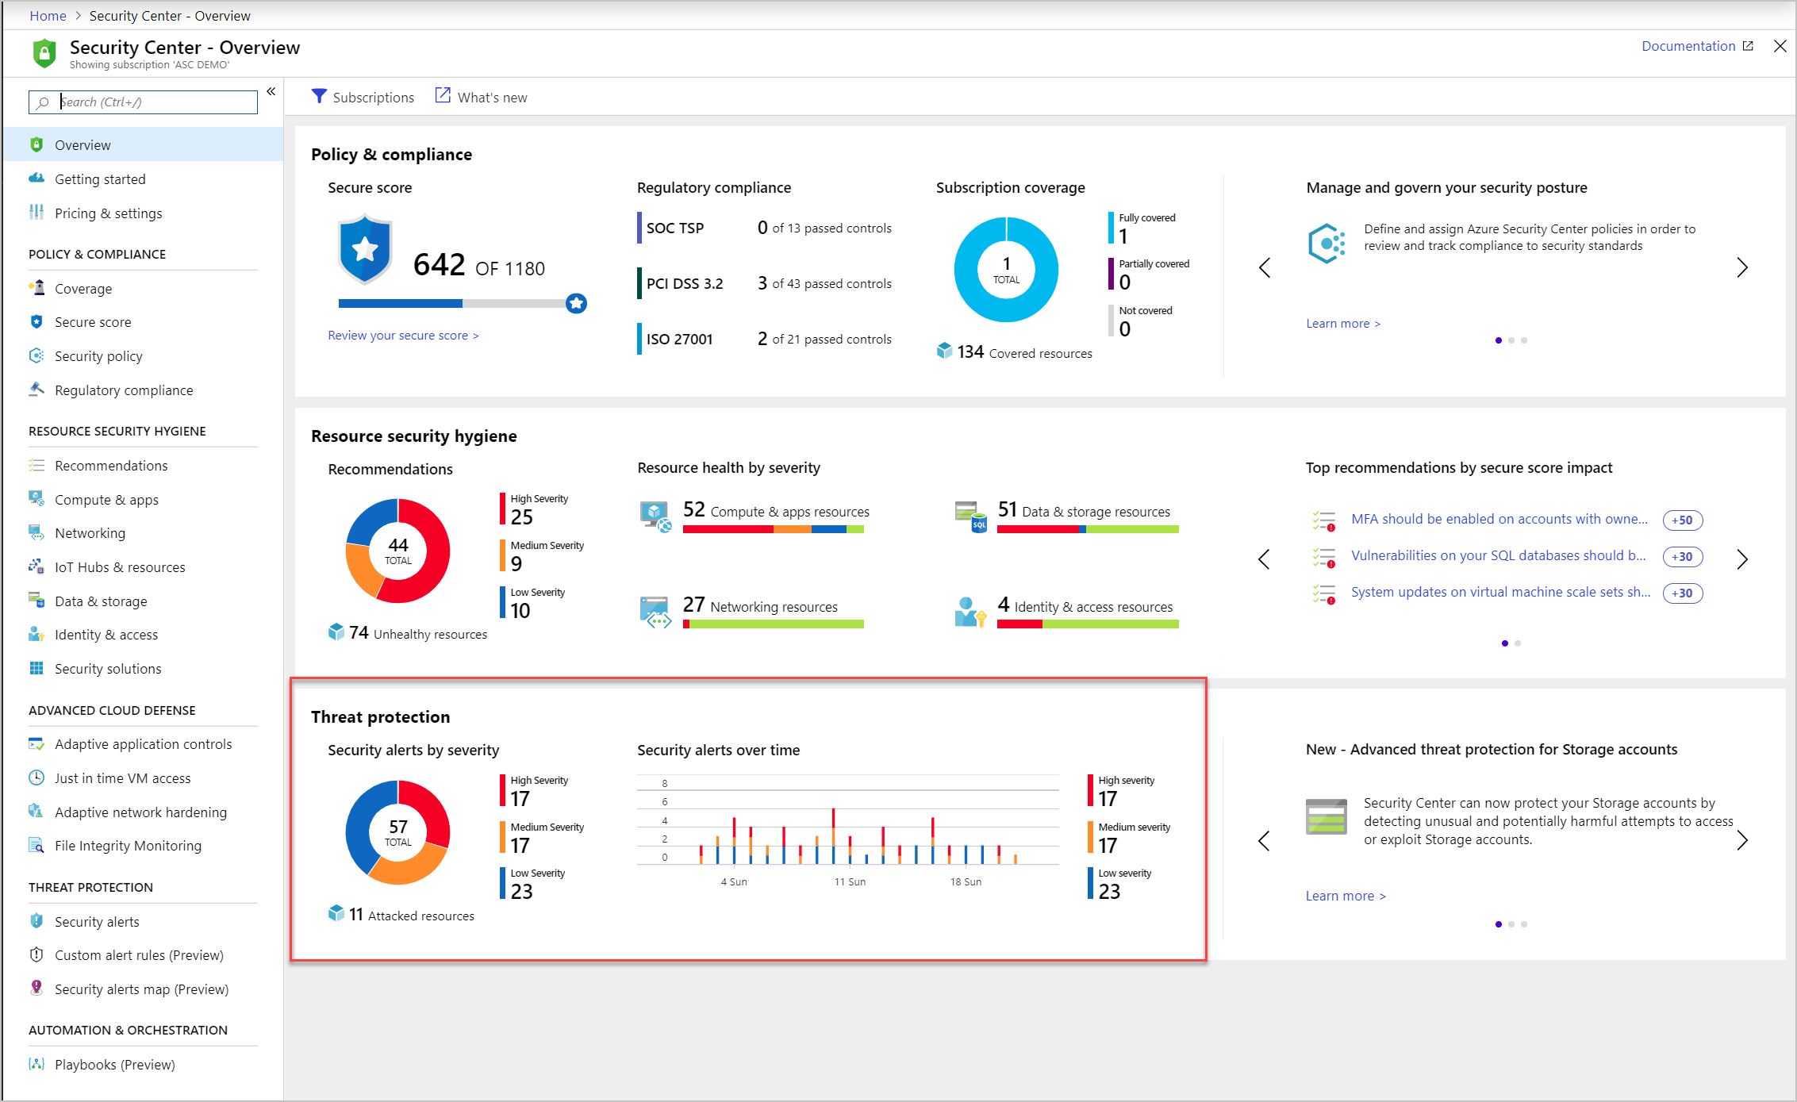This screenshot has width=1797, height=1102.
Task: Show previous top recommendations page
Action: tap(1265, 559)
